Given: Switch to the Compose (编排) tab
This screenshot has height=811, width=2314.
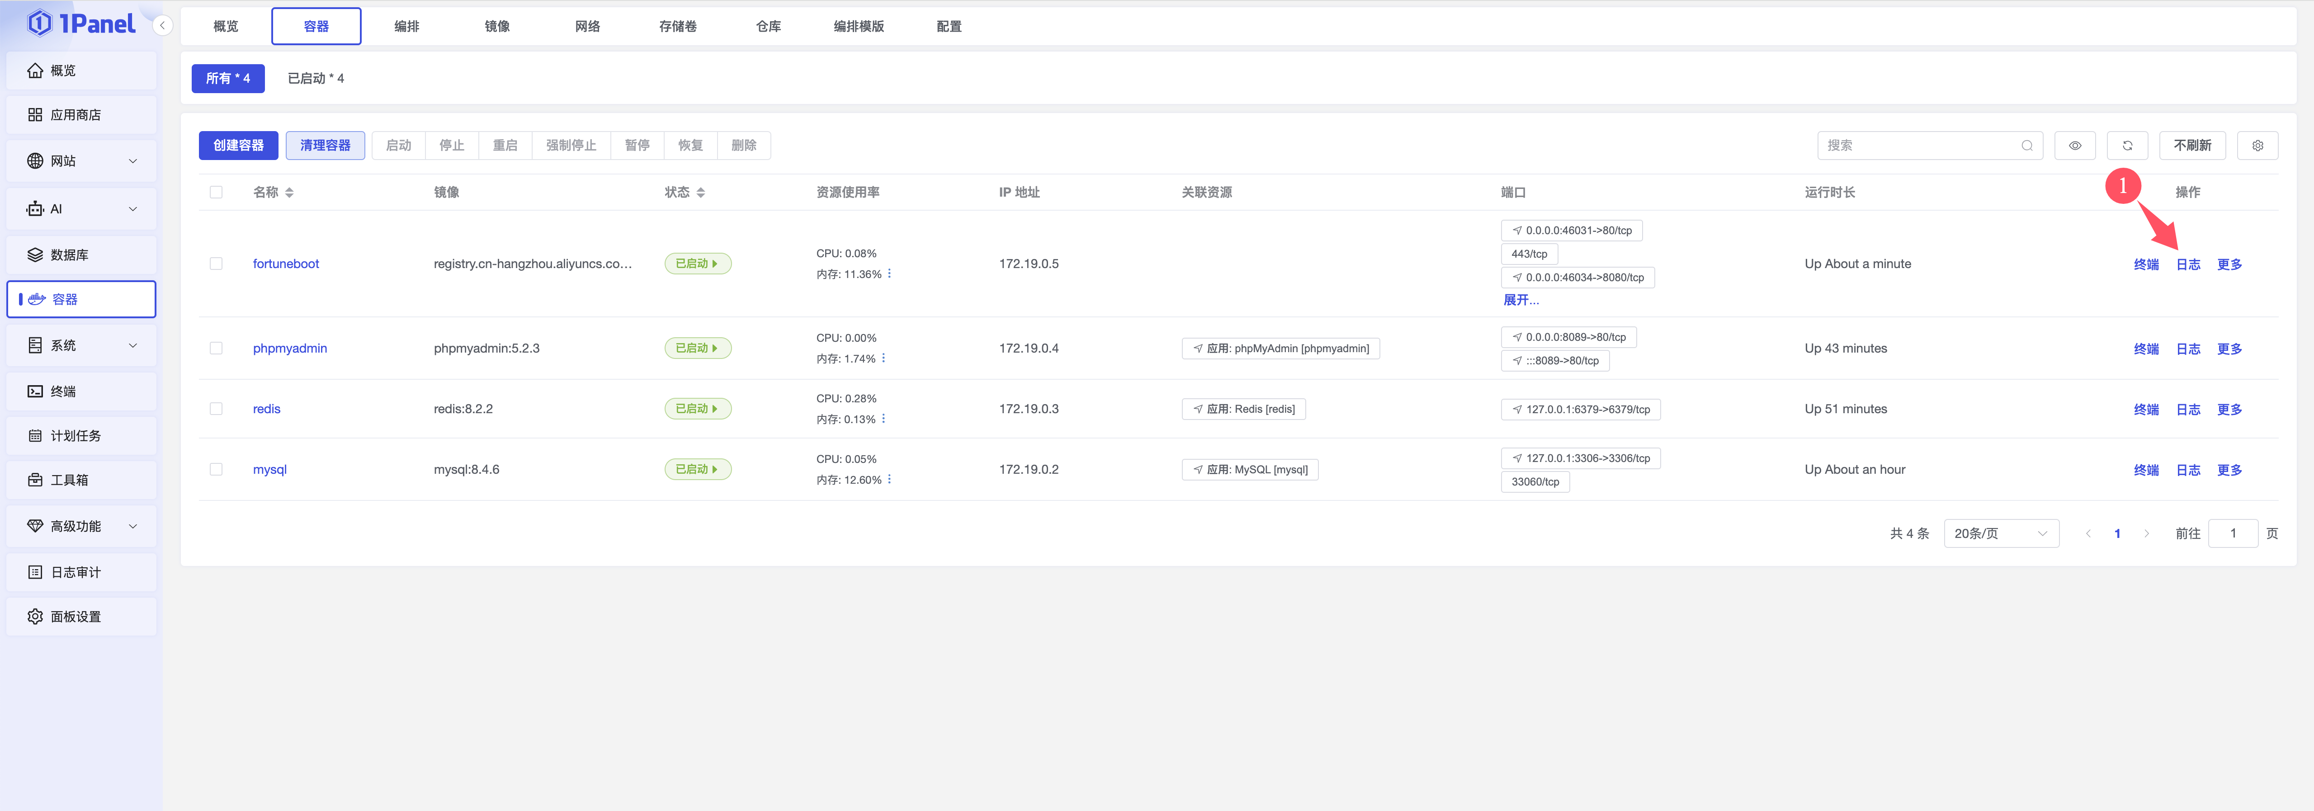Looking at the screenshot, I should tap(406, 26).
